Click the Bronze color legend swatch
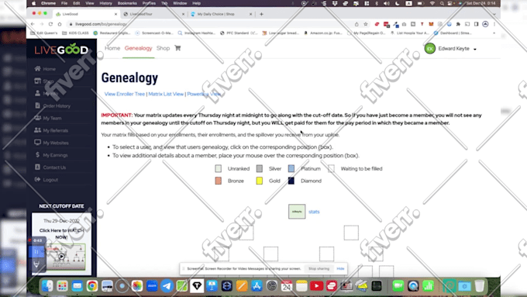The width and height of the screenshot is (527, 297). coord(218,181)
